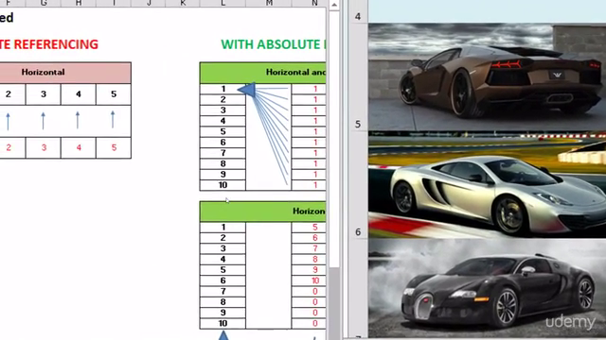Click cell "2" in upper table's first column
This screenshot has width=606, height=340.
(223, 99)
